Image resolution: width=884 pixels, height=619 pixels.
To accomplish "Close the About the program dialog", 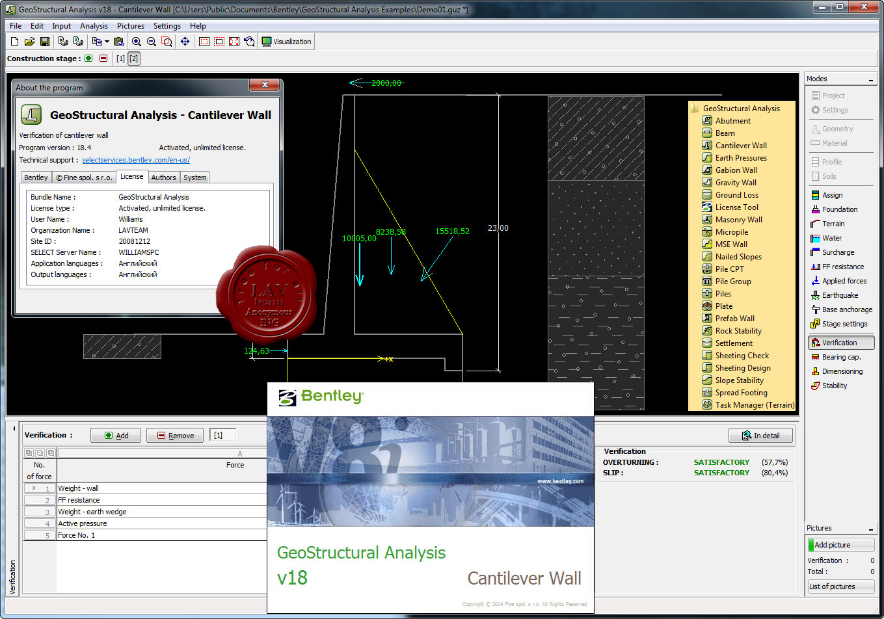I will click(265, 85).
